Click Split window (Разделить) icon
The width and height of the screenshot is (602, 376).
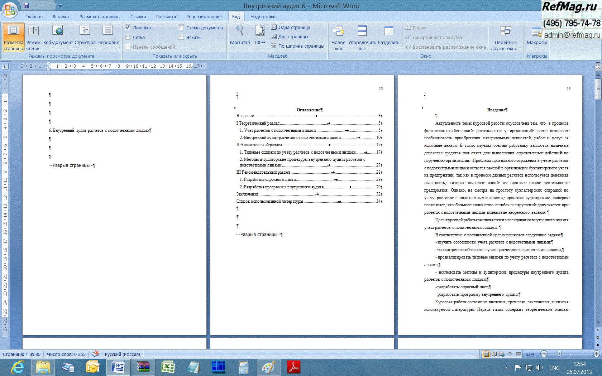click(388, 36)
